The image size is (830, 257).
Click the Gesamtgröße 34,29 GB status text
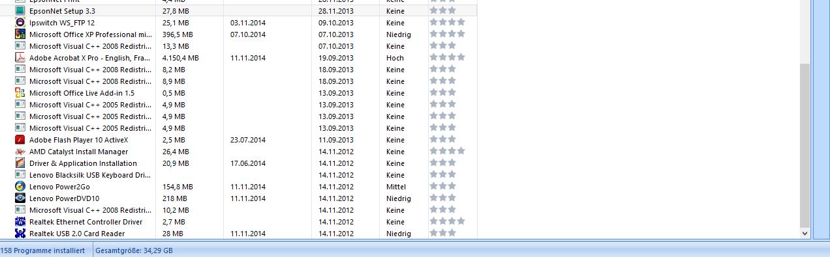pyautogui.click(x=134, y=250)
